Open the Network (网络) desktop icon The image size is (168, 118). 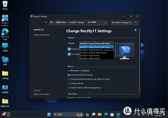[5, 61]
